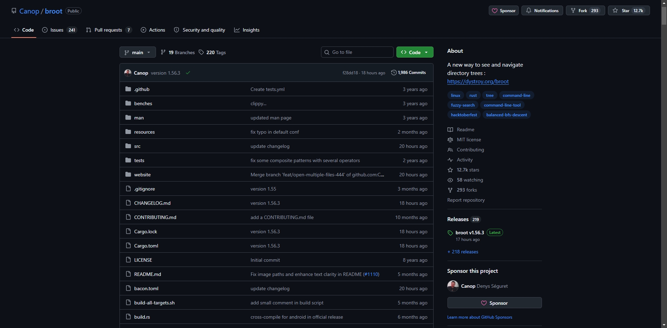Click the bell icon for Notifications
The width and height of the screenshot is (667, 328).
(x=528, y=10)
